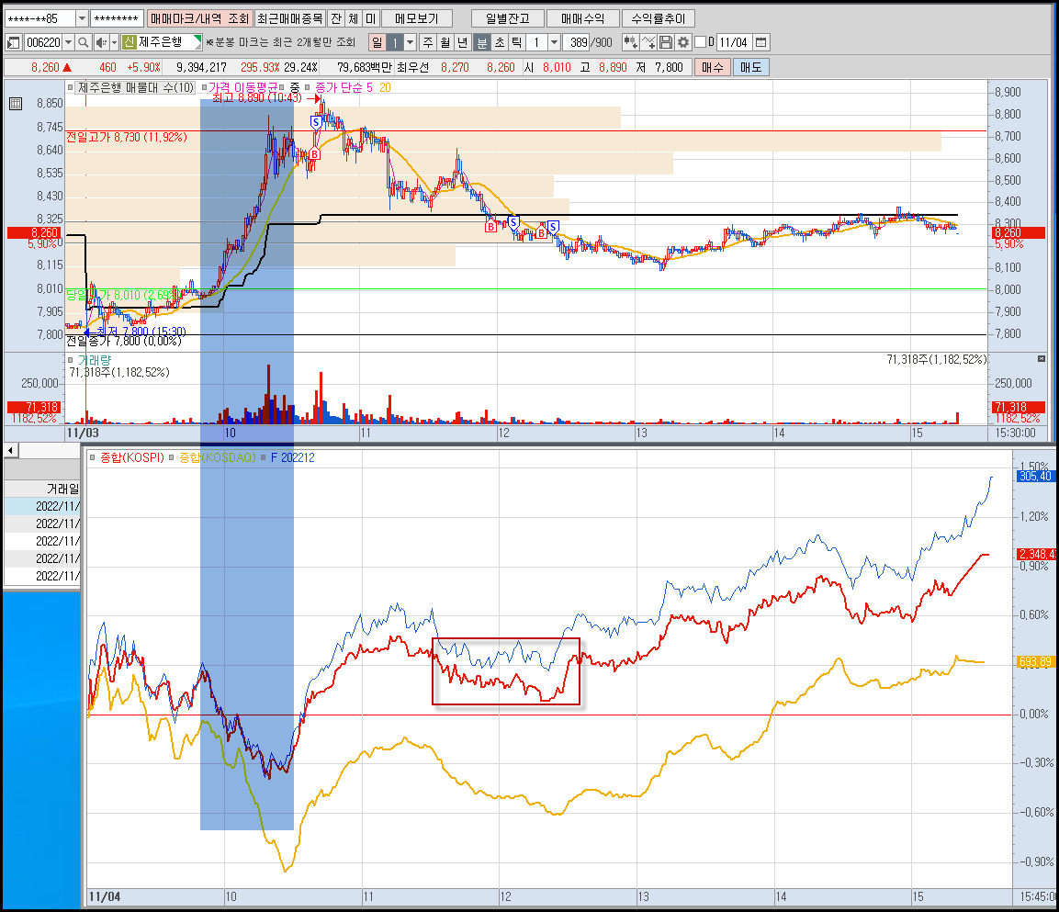Switch chart to 초 seconds period
The width and height of the screenshot is (1059, 912).
coord(499,42)
